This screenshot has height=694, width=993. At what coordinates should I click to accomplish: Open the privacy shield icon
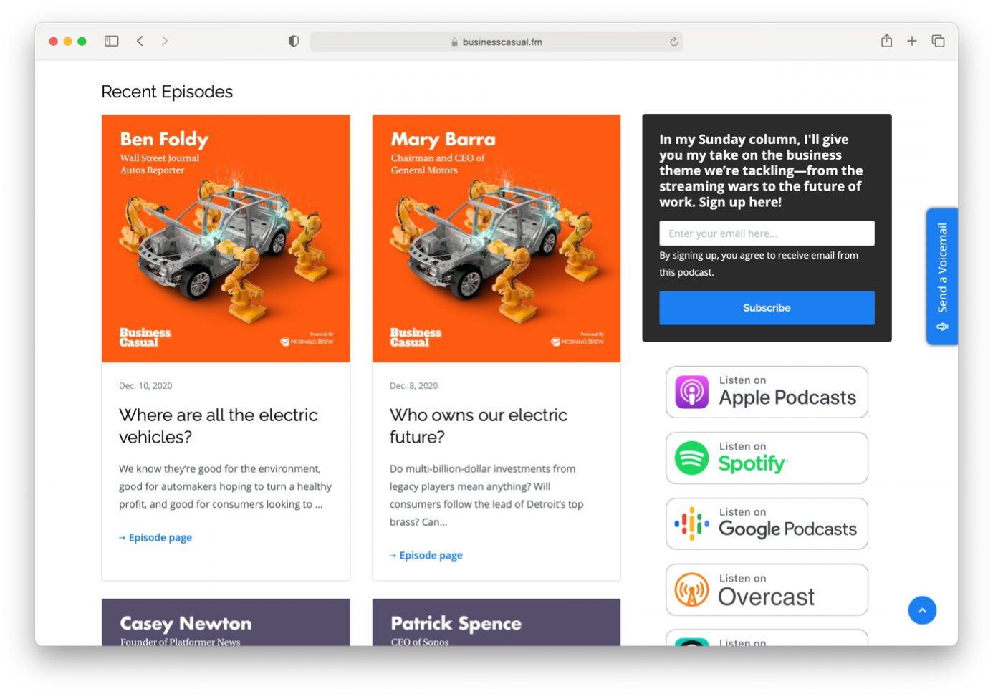point(294,41)
